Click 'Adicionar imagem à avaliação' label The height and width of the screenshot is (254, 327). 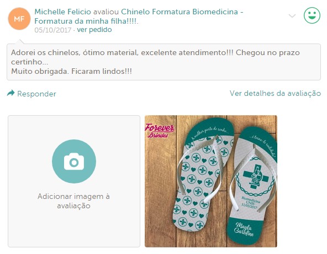point(73,201)
